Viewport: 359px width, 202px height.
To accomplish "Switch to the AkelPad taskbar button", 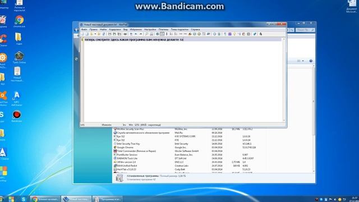I will click(x=76, y=199).
